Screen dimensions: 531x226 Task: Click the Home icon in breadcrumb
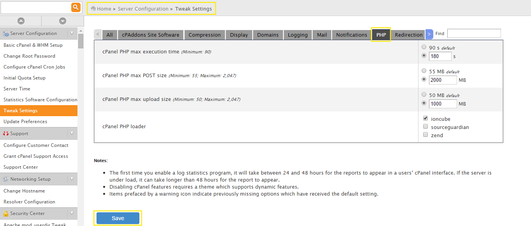point(93,8)
